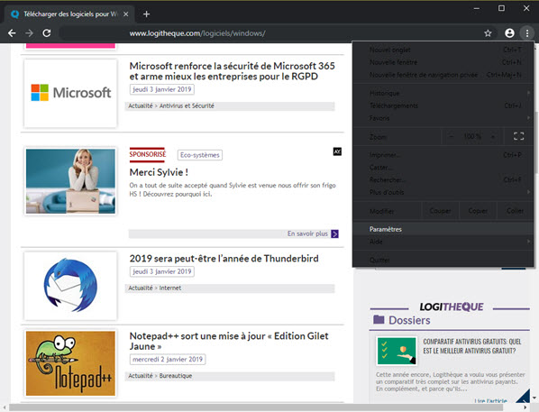Image resolution: width=539 pixels, height=412 pixels.
Task: Click the three-dot Chrome menu button
Action: coord(527,33)
